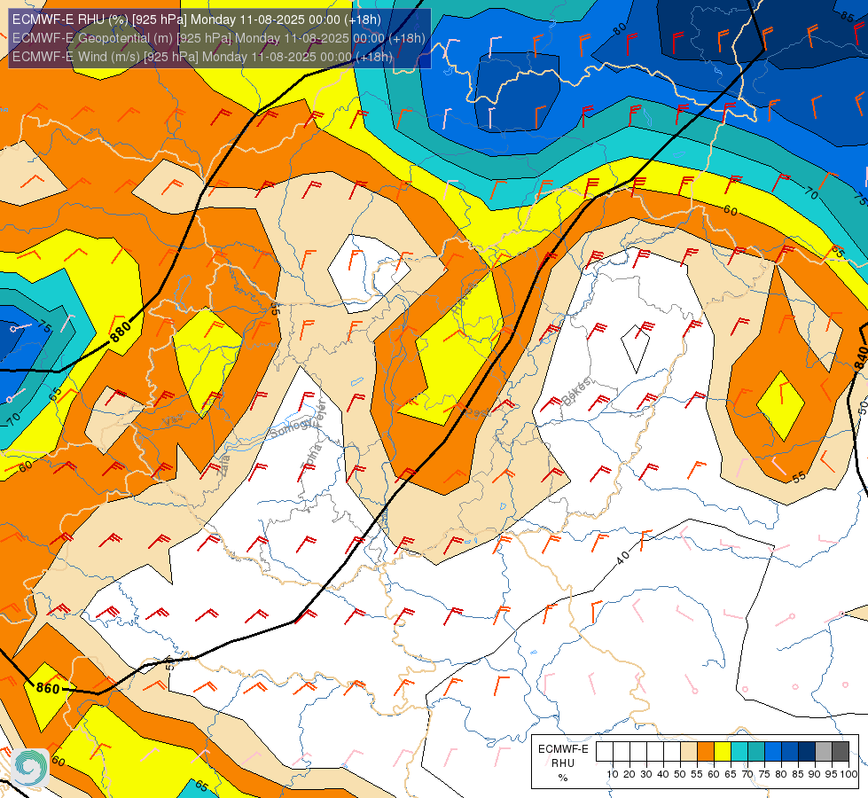Pick the yellow 60-65 legend swatch

(x=723, y=752)
